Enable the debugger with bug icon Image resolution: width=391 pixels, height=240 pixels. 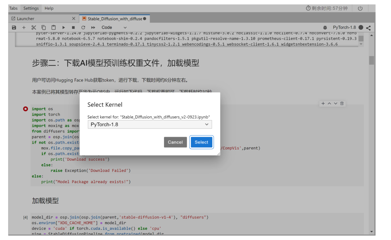(325, 28)
